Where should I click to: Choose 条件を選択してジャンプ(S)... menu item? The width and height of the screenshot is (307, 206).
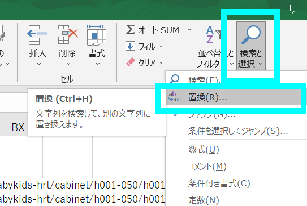238,131
